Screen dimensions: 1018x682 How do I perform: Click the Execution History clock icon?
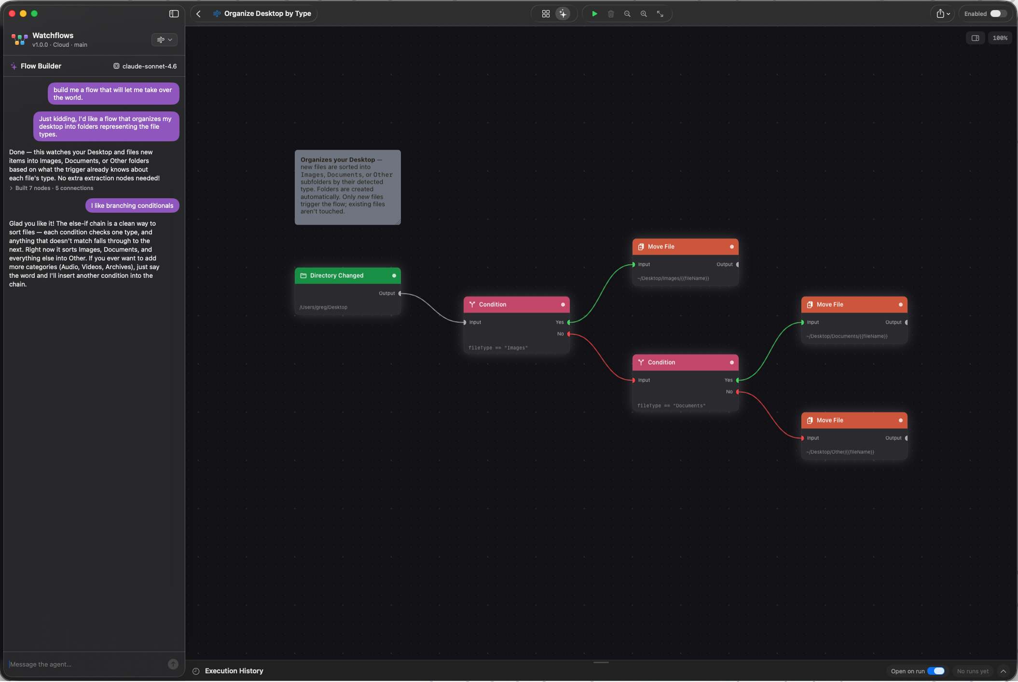(196, 671)
